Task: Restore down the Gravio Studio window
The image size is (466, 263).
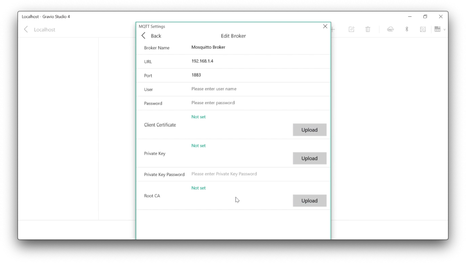Action: (425, 17)
